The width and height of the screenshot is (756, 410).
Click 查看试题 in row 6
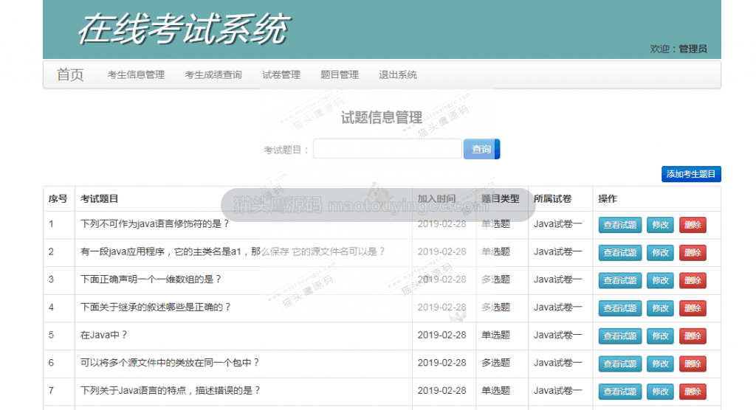(620, 364)
